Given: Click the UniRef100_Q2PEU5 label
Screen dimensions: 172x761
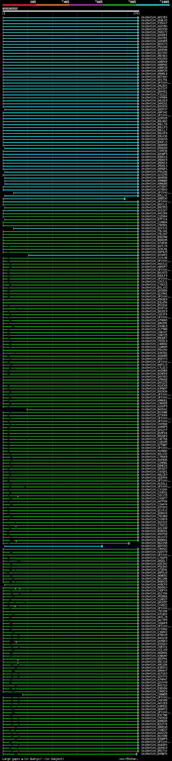Looking at the screenshot, I should point(154,119).
